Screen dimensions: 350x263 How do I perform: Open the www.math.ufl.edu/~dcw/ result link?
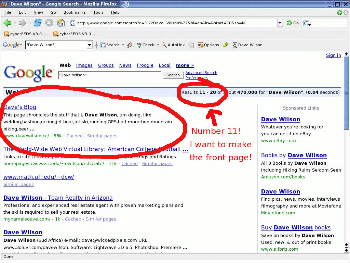tap(39, 177)
